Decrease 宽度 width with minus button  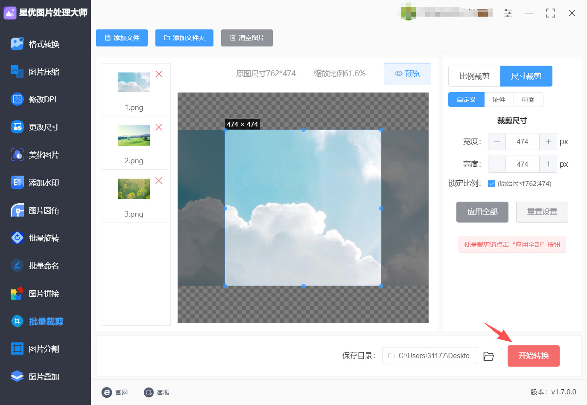coord(497,142)
